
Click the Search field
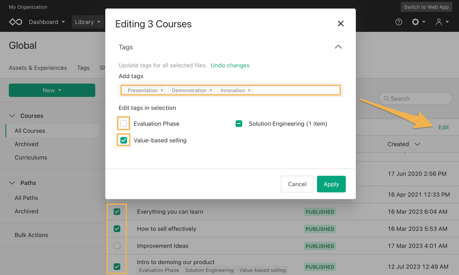coord(415,98)
